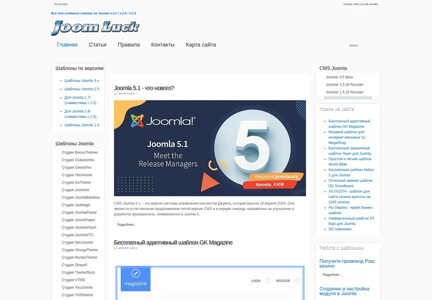Open Получите промокод Рокс казино link
Screen dimensions: 432x300
[x=347, y=264]
